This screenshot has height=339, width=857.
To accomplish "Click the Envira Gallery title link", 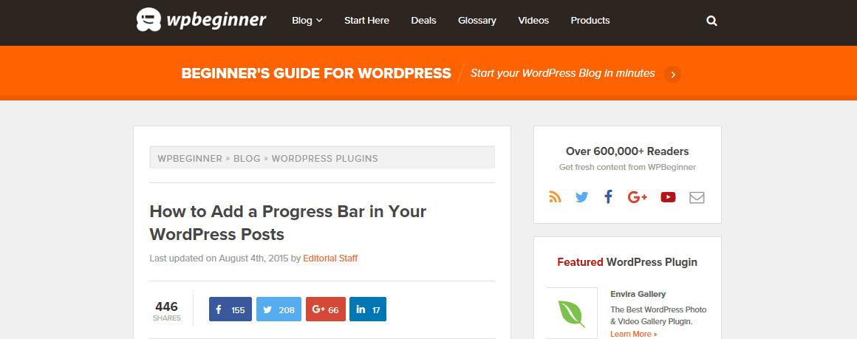I will click(638, 294).
